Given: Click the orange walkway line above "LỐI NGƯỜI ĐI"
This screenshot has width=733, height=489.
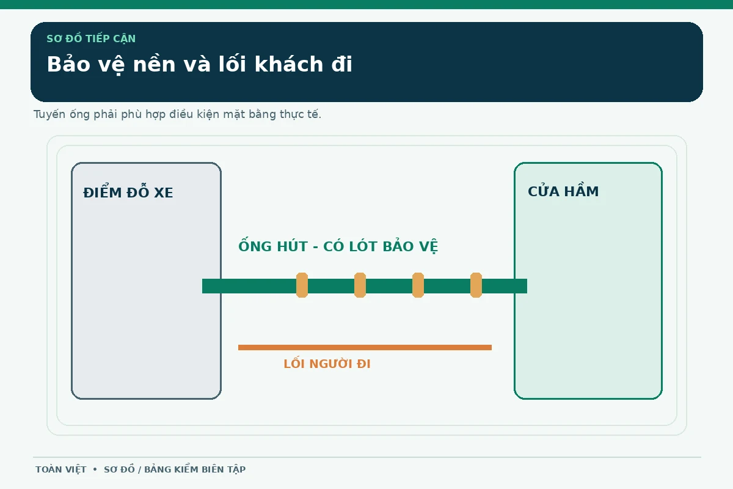Looking at the screenshot, I should click(365, 347).
